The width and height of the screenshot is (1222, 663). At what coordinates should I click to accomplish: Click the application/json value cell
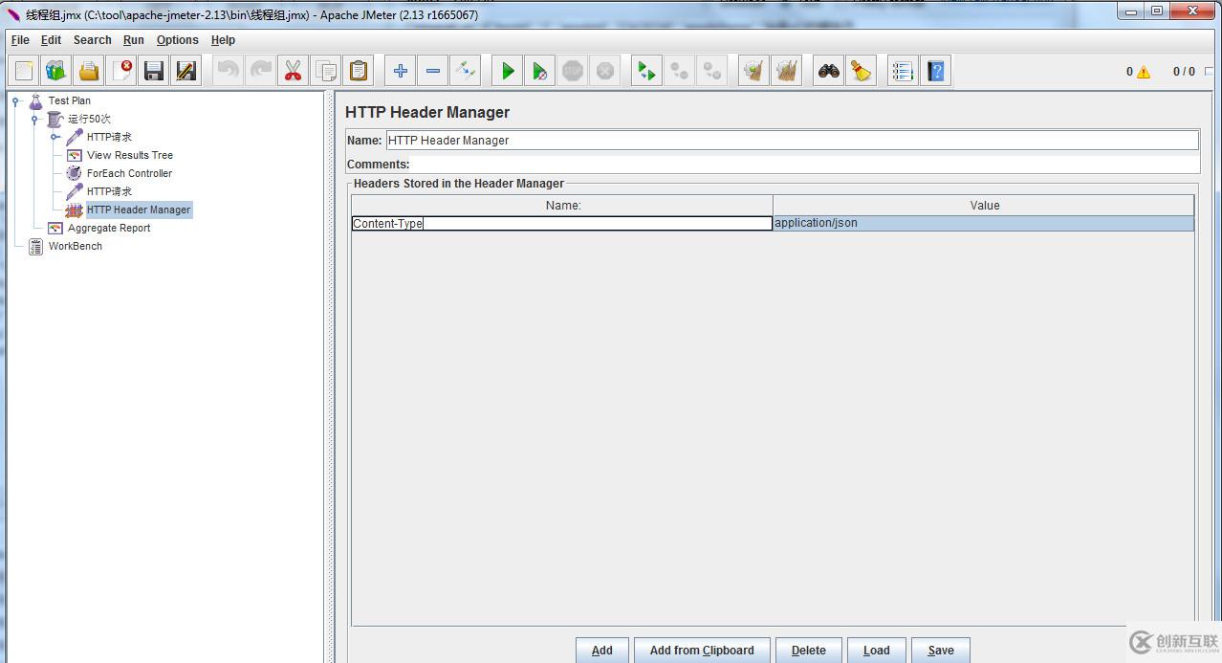[x=983, y=223]
